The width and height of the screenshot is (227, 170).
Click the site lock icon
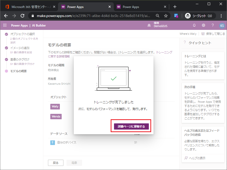pos(33,16)
